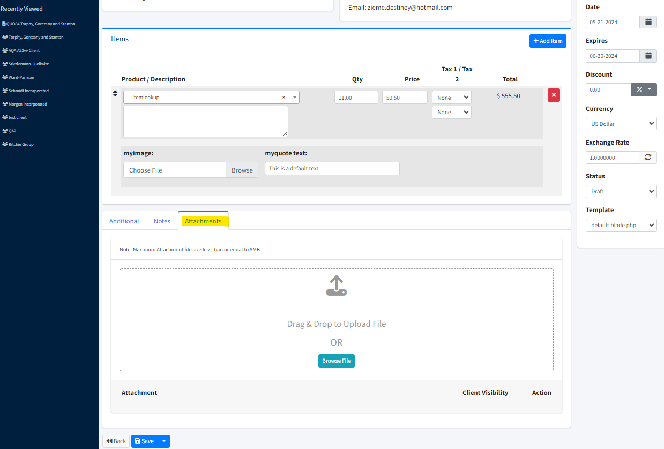Expand the Save button dropdown arrow
This screenshot has width=664, height=449.
pyautogui.click(x=164, y=441)
